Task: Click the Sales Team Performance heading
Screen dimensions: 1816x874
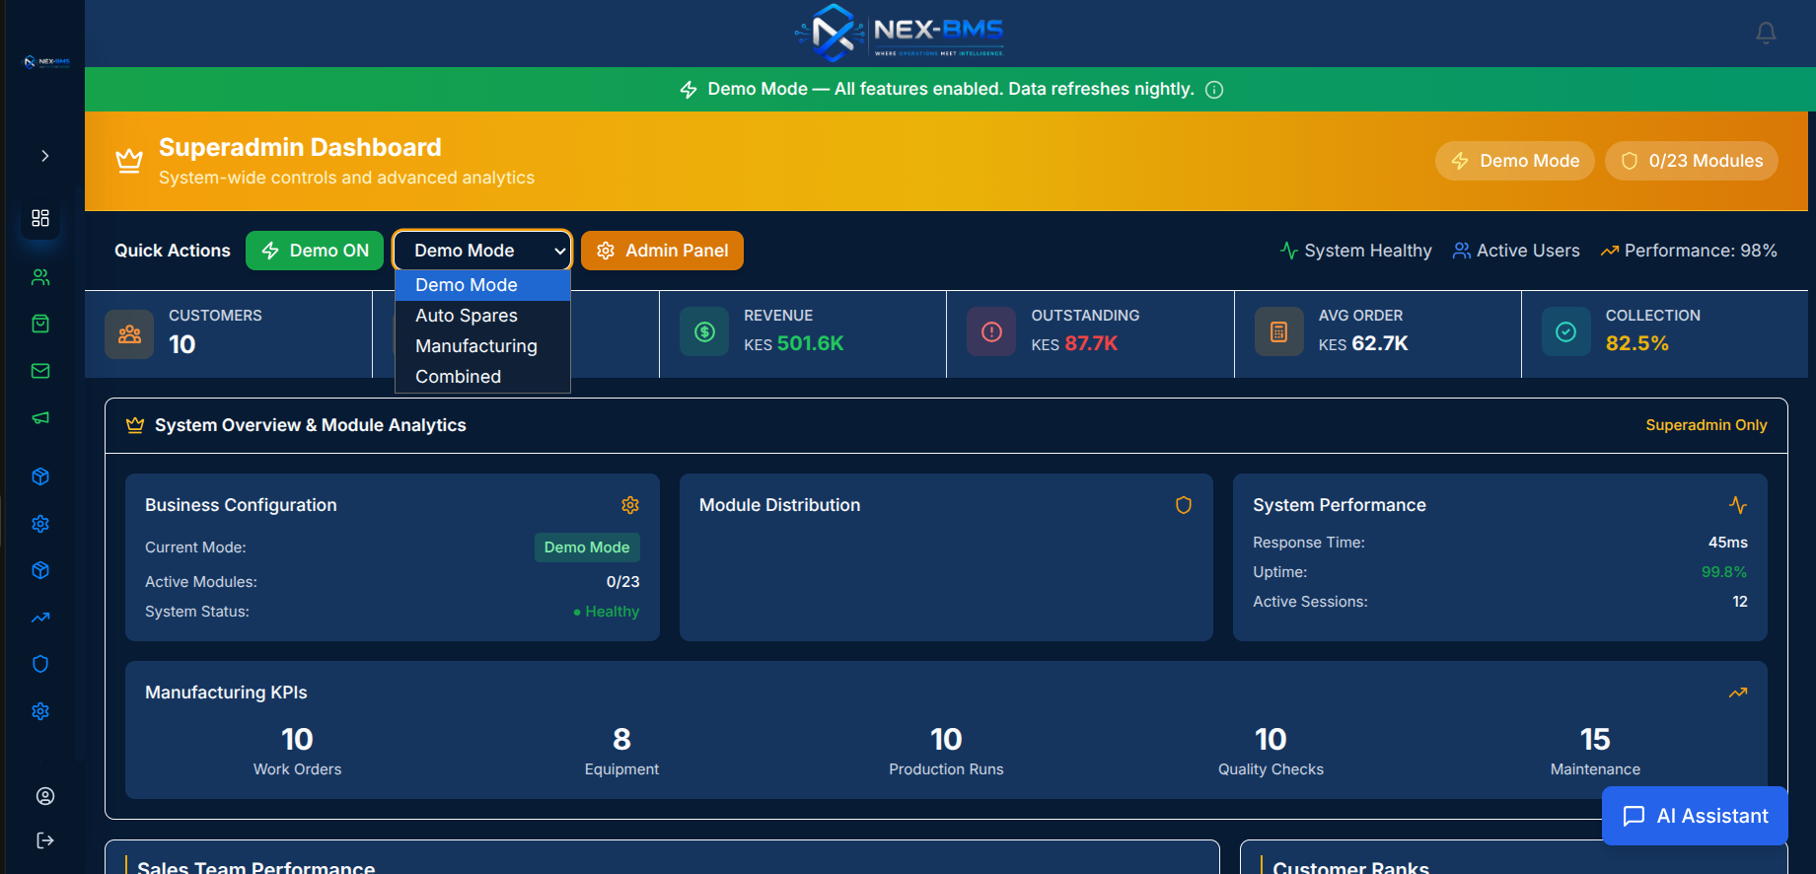Action: pyautogui.click(x=256, y=867)
